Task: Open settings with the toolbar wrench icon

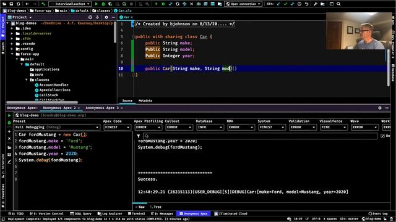Action: click(316, 4)
